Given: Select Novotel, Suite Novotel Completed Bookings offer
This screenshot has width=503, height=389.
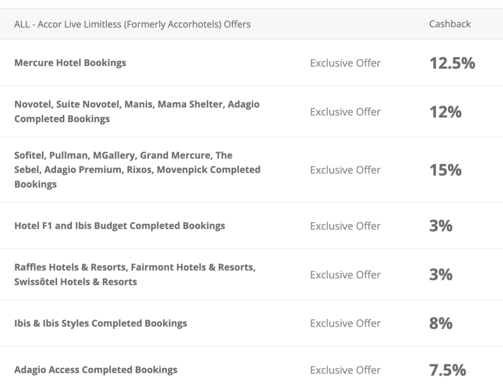Looking at the screenshot, I should point(137,111).
